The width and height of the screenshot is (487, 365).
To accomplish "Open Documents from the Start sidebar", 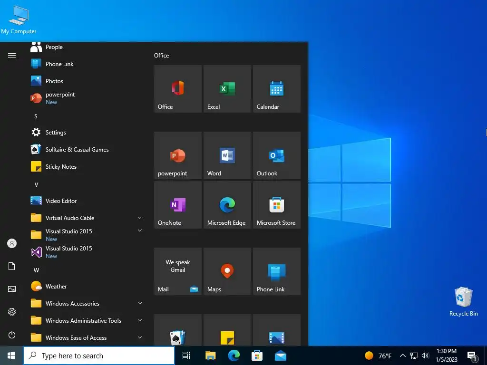I will click(x=12, y=266).
